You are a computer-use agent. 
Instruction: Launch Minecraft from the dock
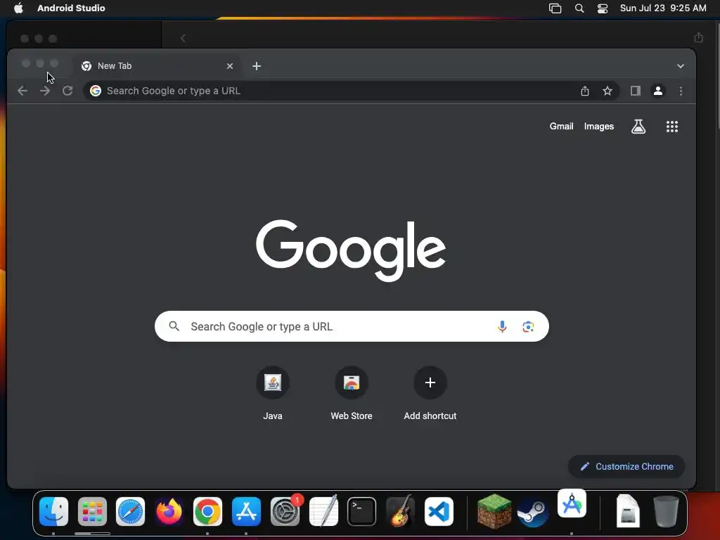[x=494, y=512]
